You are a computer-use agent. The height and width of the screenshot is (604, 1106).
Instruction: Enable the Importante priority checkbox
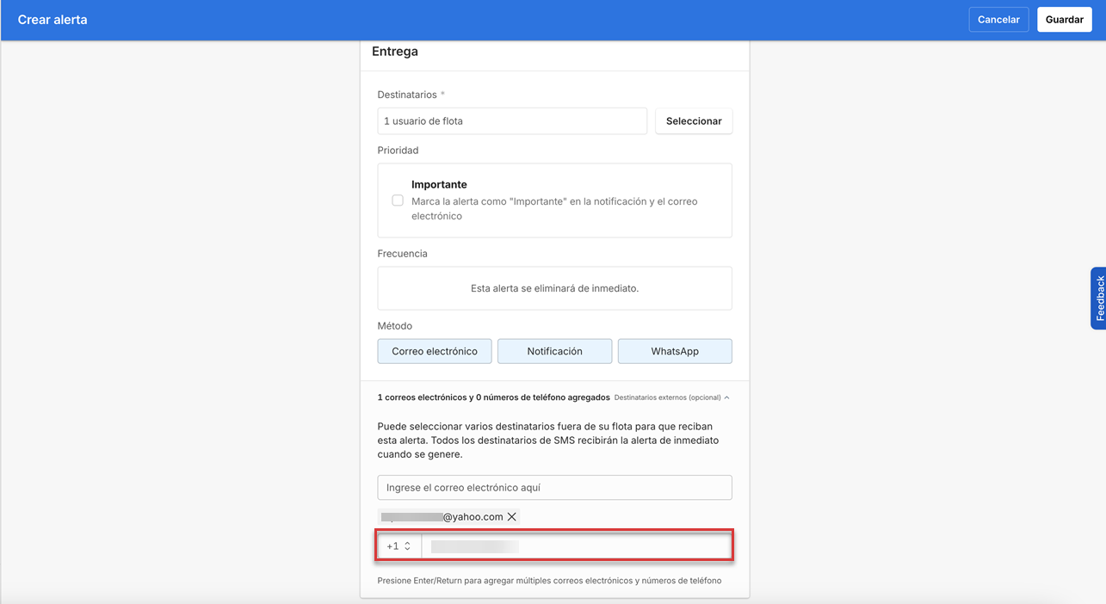click(x=398, y=200)
